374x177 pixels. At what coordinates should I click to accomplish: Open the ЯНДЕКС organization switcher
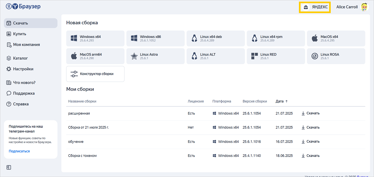point(315,7)
